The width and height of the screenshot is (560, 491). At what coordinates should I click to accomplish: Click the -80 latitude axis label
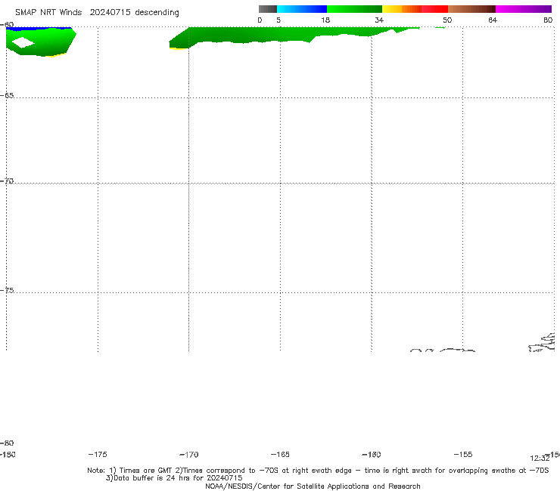[7, 443]
